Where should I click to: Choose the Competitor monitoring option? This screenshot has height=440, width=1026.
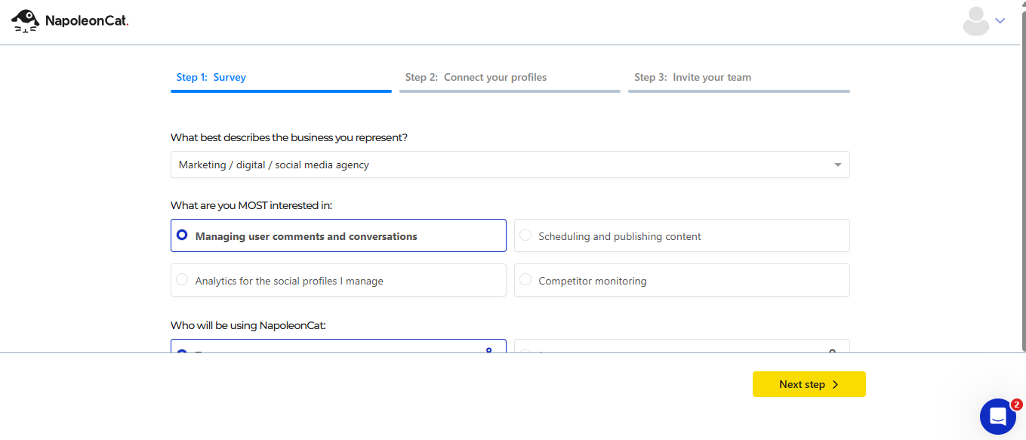[x=681, y=280]
